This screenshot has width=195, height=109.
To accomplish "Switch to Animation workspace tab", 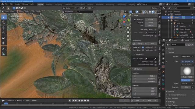I will point(100,5).
